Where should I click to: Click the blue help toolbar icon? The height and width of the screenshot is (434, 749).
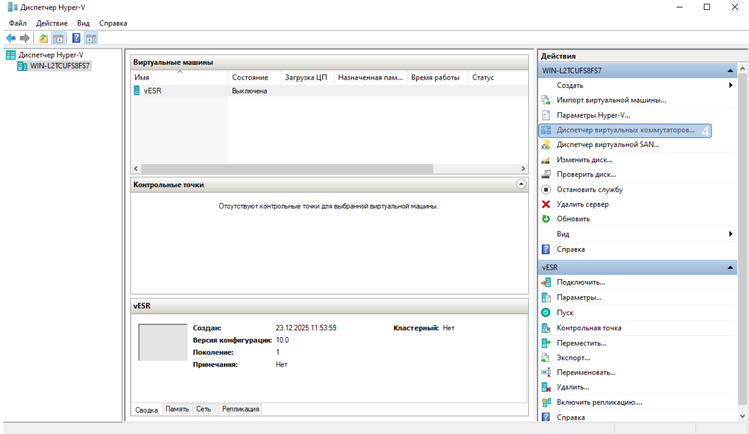(x=76, y=39)
